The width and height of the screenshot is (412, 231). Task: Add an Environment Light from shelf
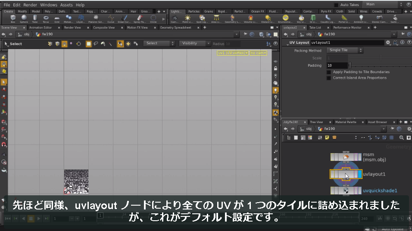[x=285, y=18]
